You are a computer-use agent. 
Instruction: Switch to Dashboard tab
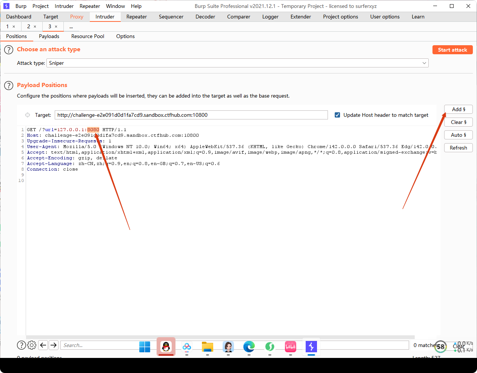tap(19, 17)
